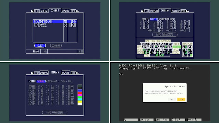
Task: Click RESET on the COLOR7 row
Action: (71, 104)
